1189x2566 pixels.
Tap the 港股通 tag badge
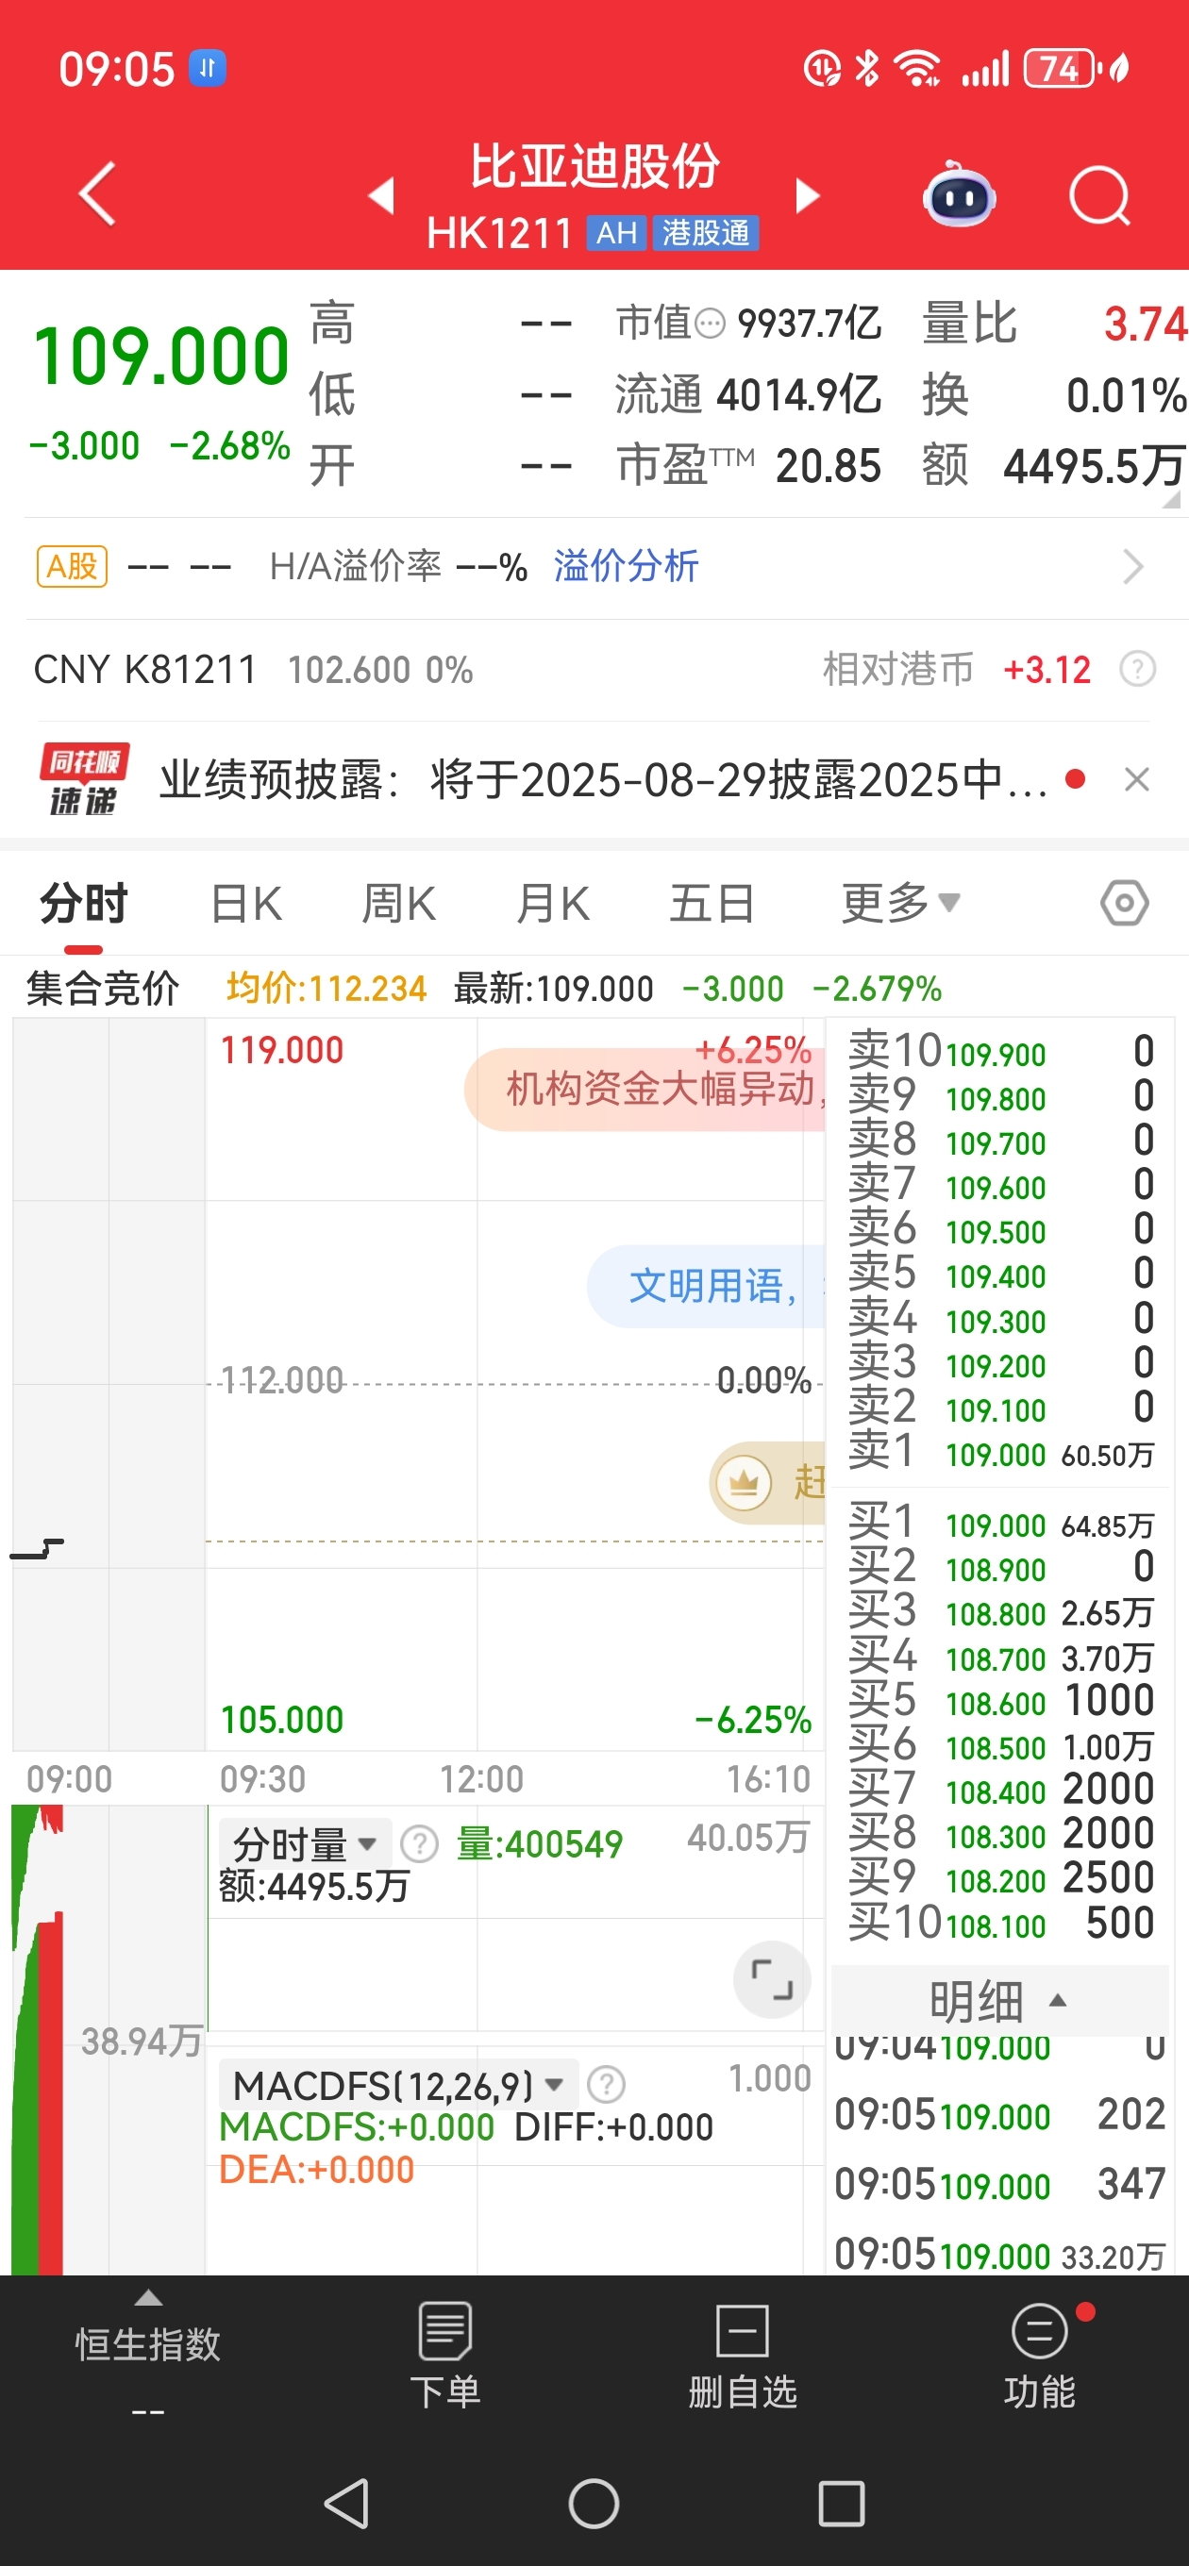pyautogui.click(x=707, y=233)
